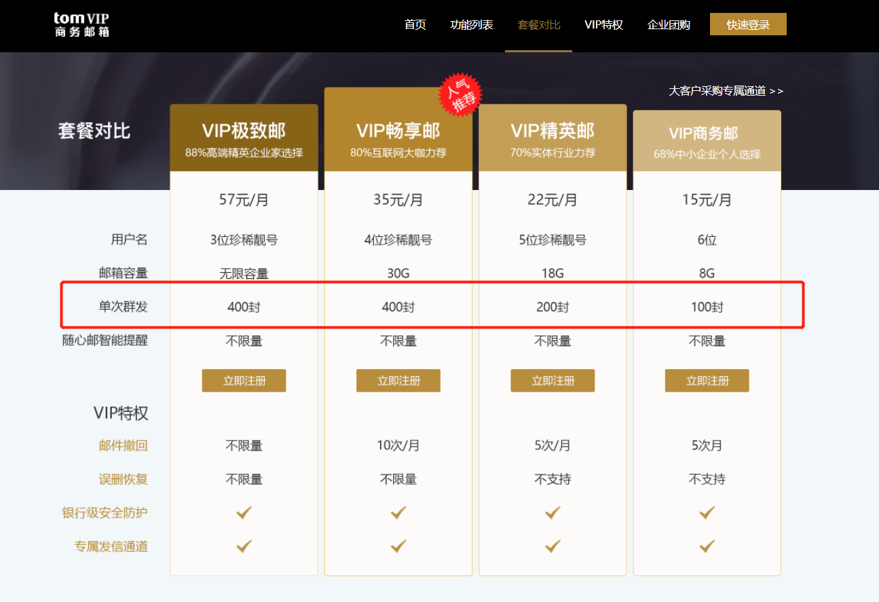Select the 套餐对比 navigation tab
Image resolution: width=879 pixels, height=602 pixels.
(539, 25)
